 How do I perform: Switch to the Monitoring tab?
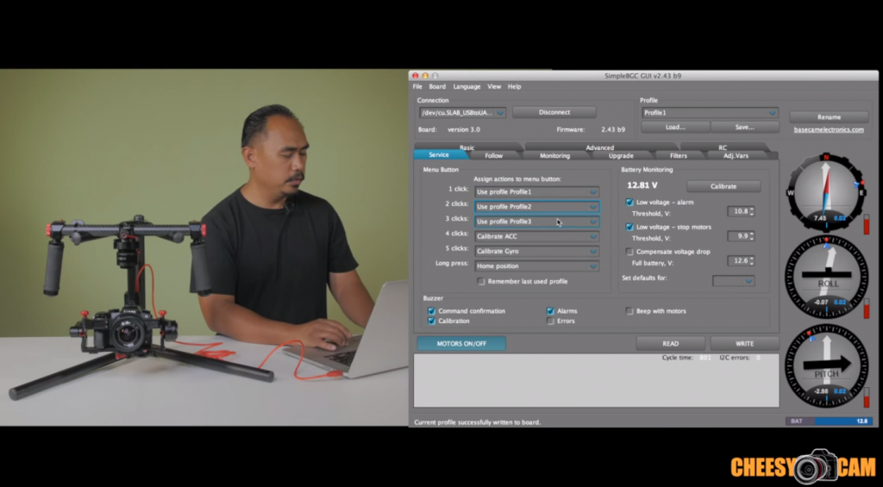(554, 155)
